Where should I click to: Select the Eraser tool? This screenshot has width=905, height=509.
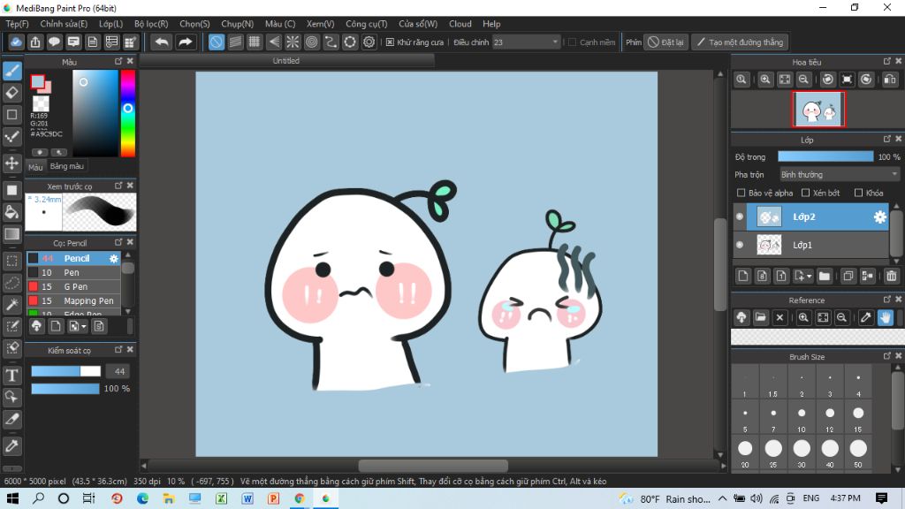[12, 92]
